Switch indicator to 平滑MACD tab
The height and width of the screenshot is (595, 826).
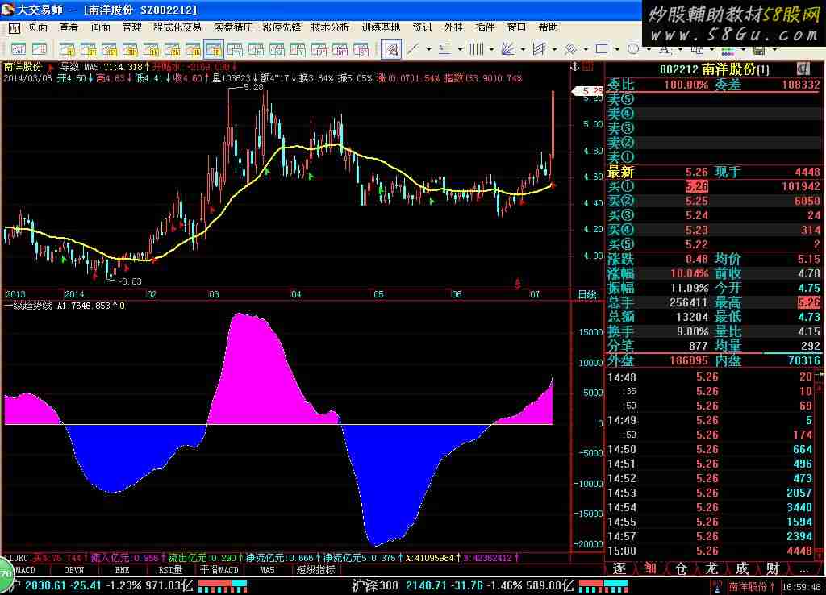(219, 570)
